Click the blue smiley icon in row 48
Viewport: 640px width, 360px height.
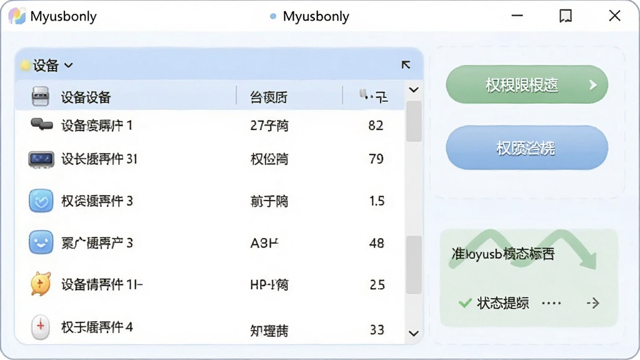click(41, 242)
